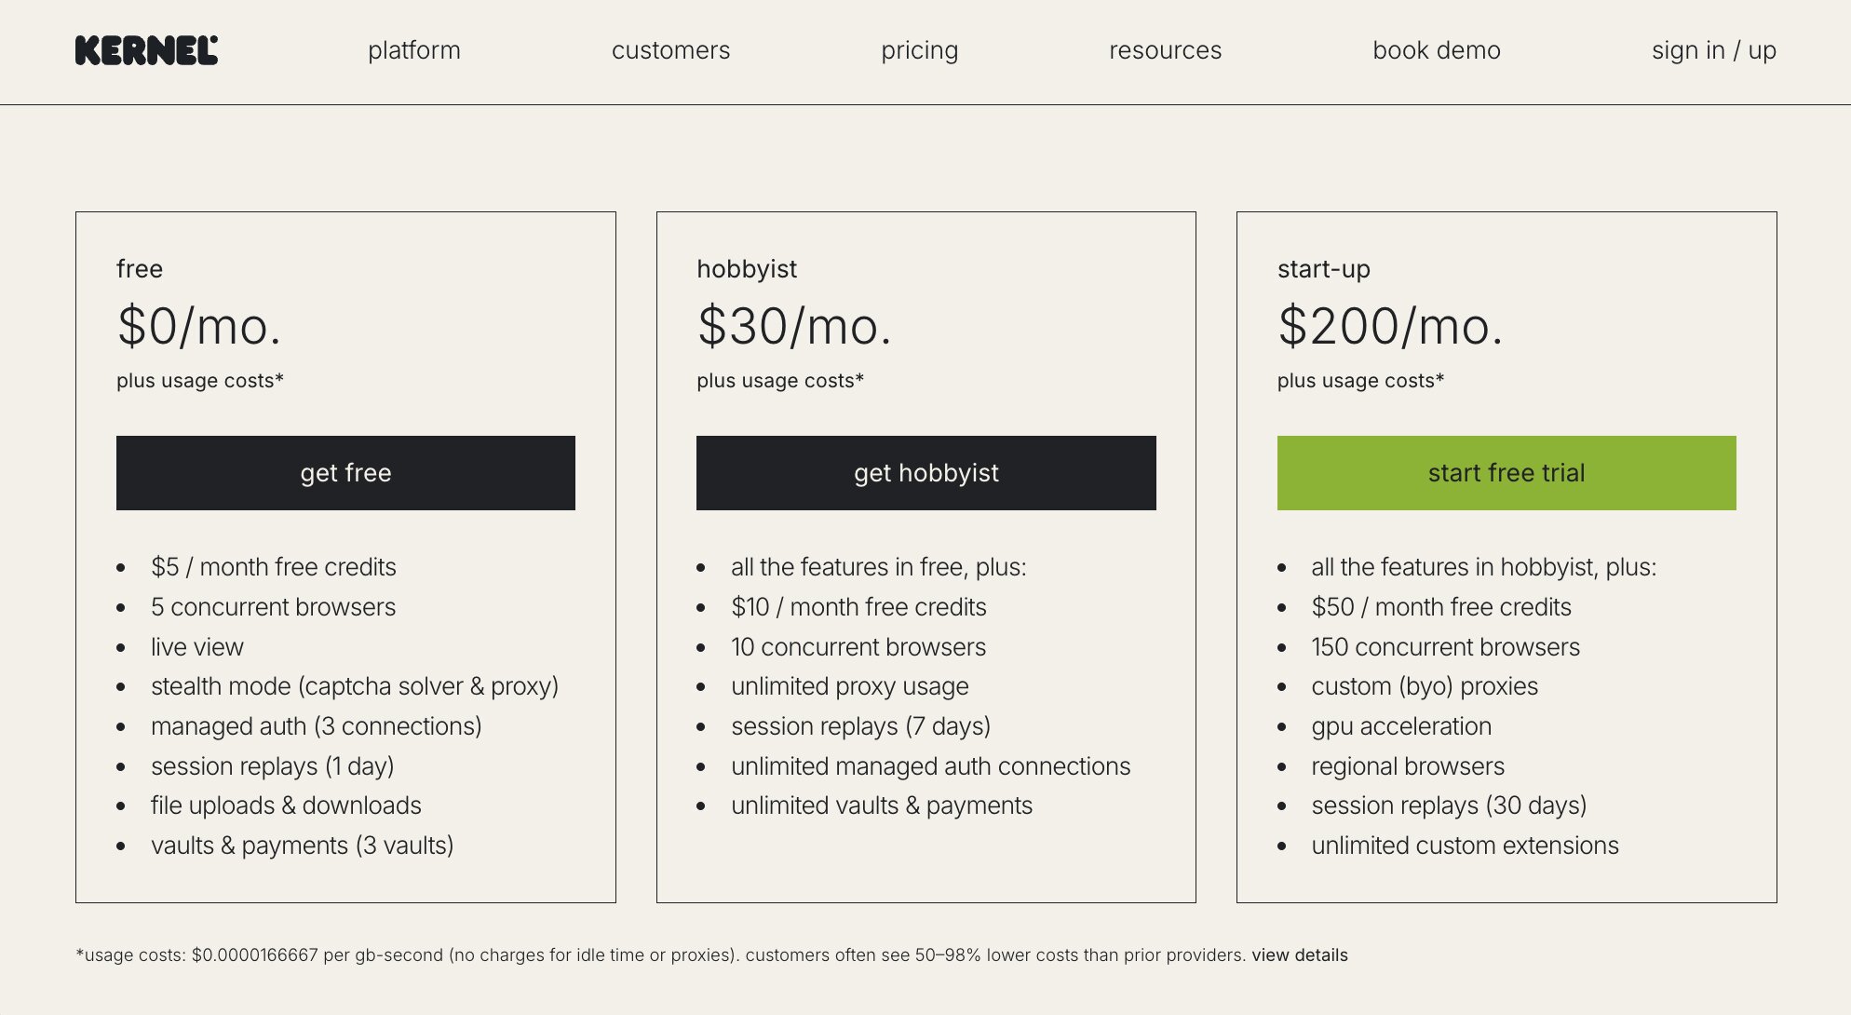The width and height of the screenshot is (1851, 1015).
Task: Go to the customers page
Action: (670, 50)
